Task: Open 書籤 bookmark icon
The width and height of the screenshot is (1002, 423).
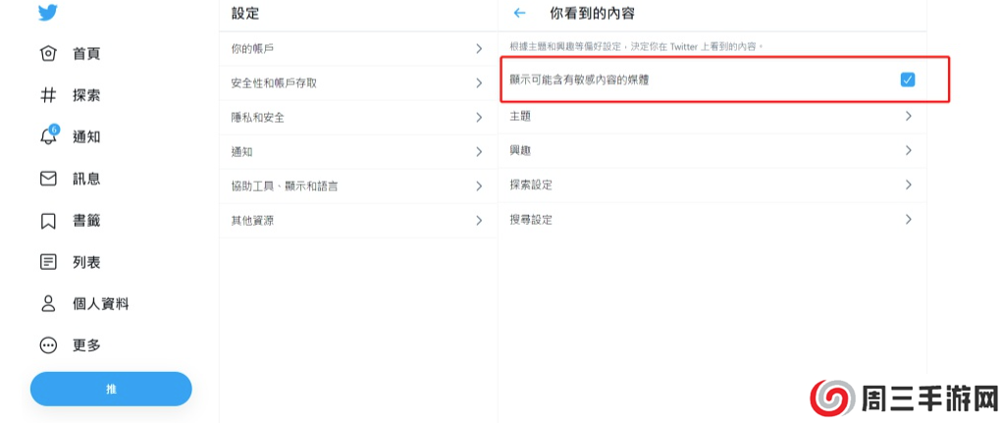Action: (x=48, y=221)
